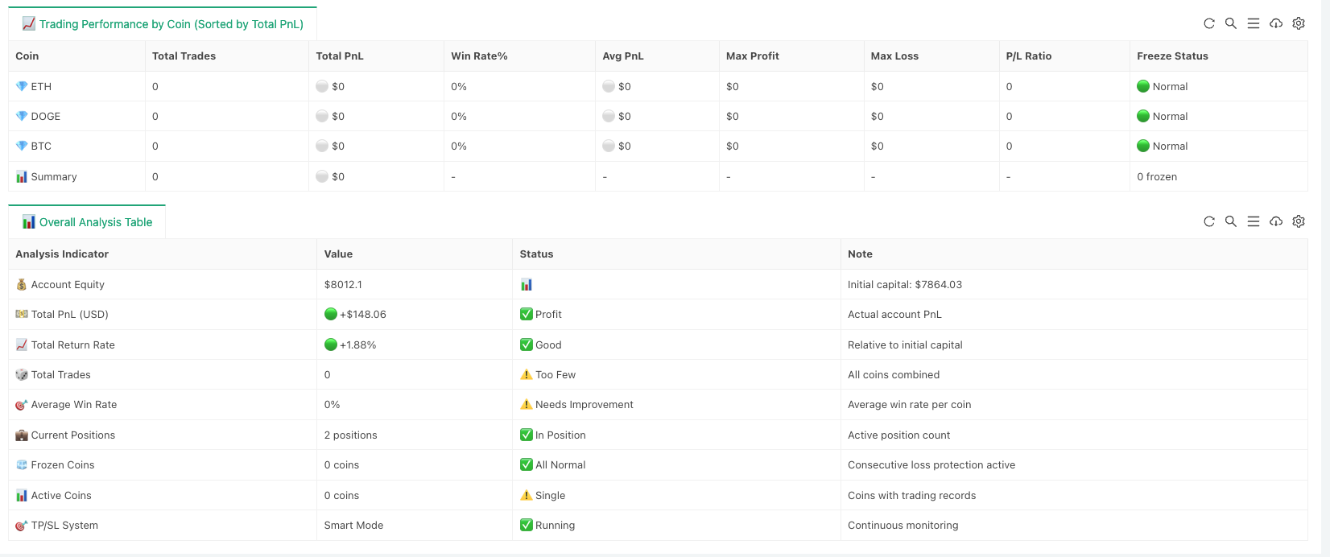The width and height of the screenshot is (1330, 557).
Task: Click the Frozen Coins ice icon
Action: click(x=22, y=464)
